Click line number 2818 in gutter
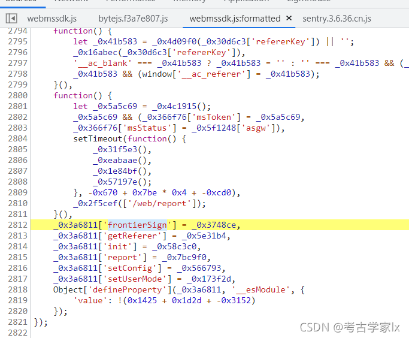 click(17, 289)
